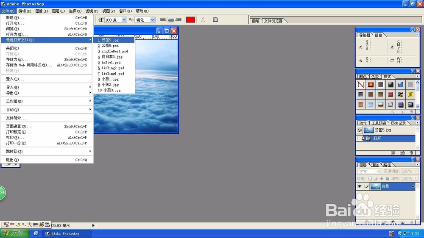Toggle lock transparent pixels checkbox
The height and width of the screenshot is (238, 424).
pyautogui.click(x=370, y=179)
